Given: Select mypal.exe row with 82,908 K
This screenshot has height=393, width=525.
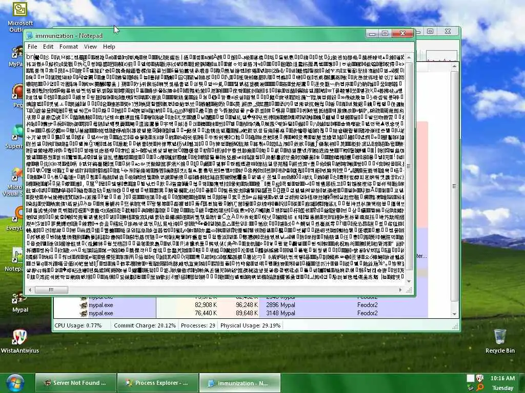Looking at the screenshot, I should (241, 305).
